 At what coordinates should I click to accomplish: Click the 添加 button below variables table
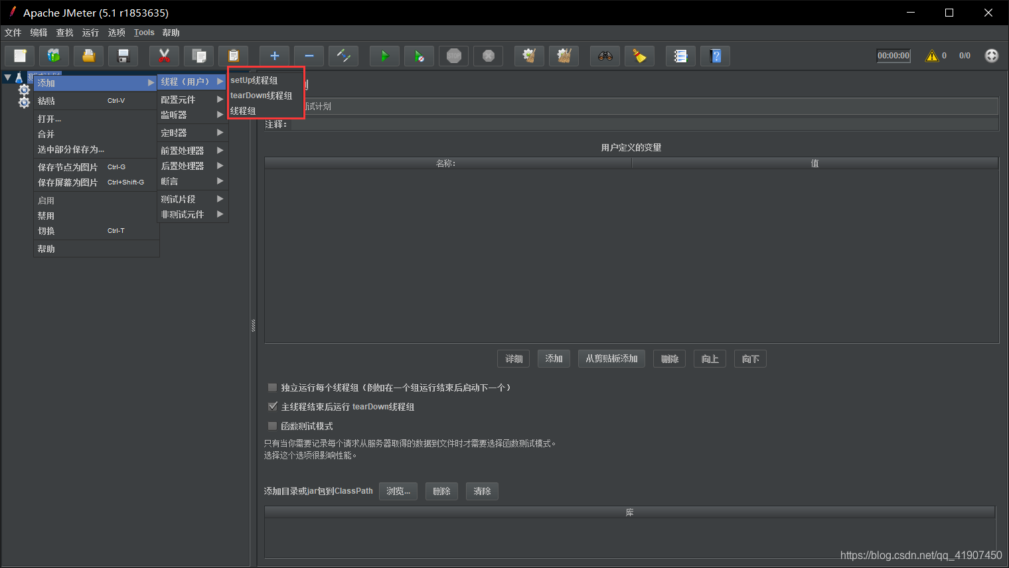pos(554,359)
